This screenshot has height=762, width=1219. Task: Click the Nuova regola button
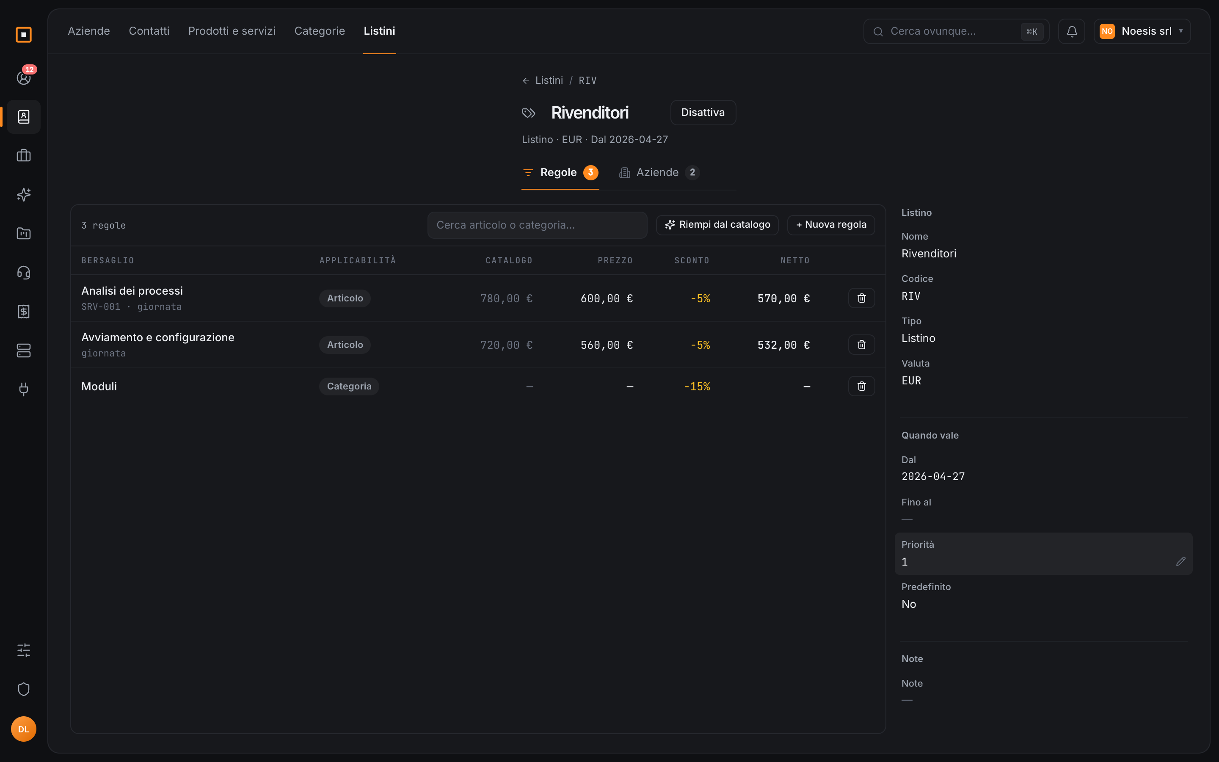pyautogui.click(x=830, y=225)
